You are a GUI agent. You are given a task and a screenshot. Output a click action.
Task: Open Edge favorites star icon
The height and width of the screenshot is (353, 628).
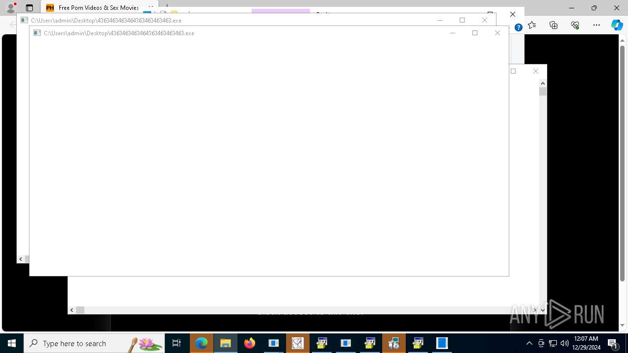532,25
